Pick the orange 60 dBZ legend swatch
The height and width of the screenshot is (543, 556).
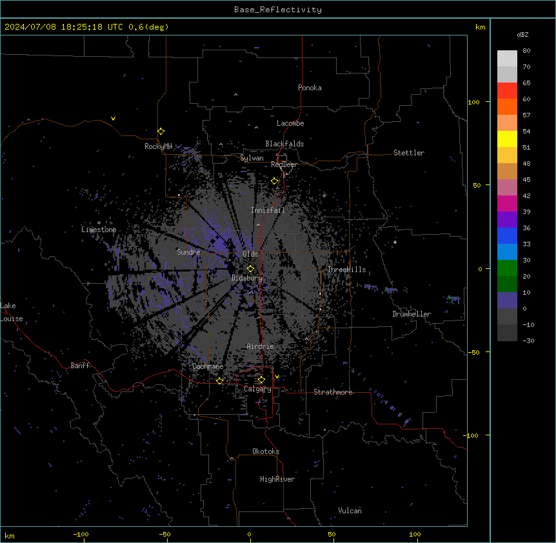click(507, 106)
